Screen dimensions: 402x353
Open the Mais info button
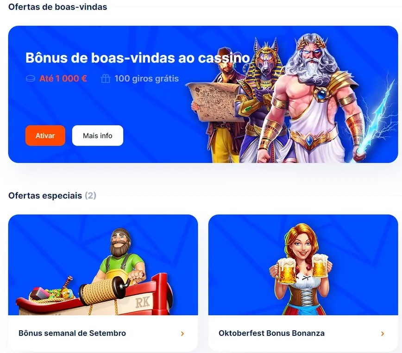(97, 136)
